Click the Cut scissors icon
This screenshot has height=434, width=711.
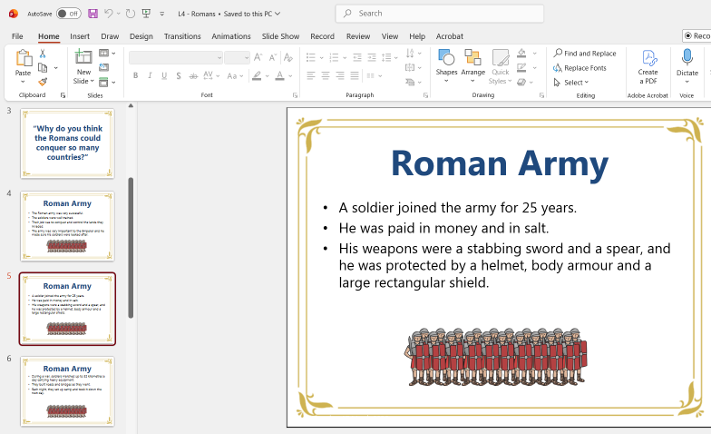[43, 54]
